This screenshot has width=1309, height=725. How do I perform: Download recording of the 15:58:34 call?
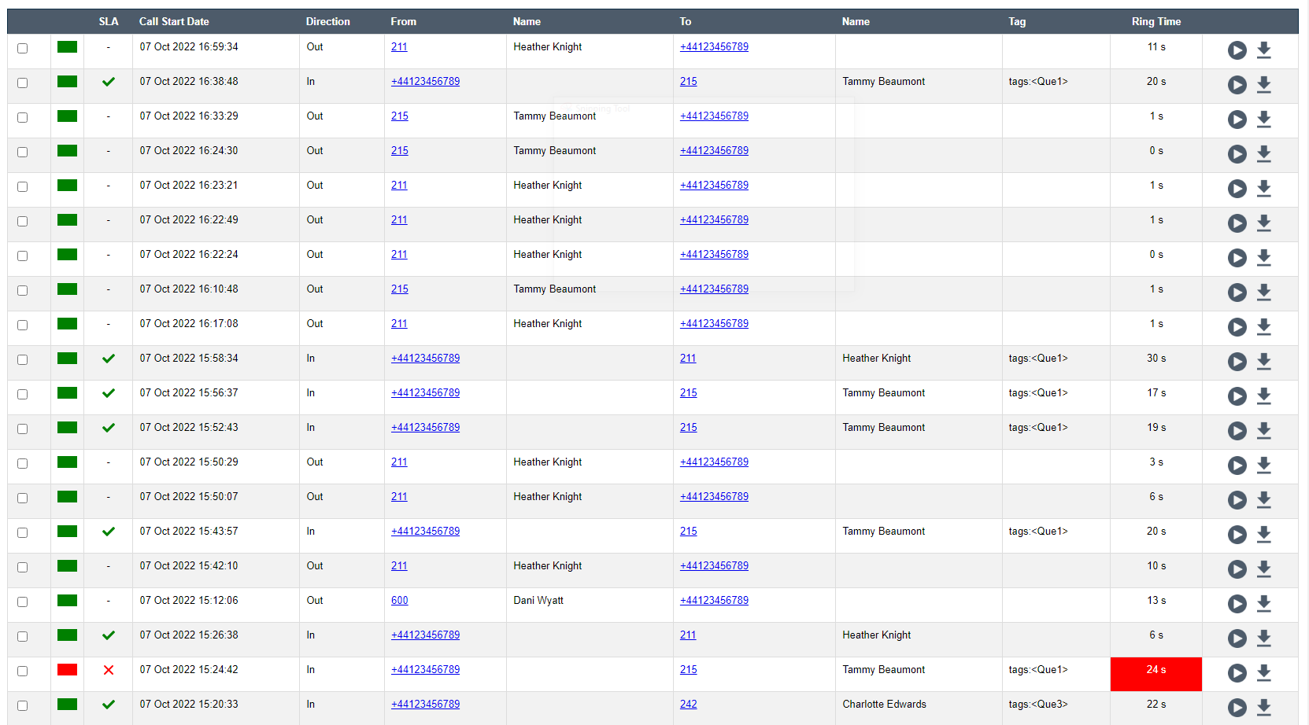pyautogui.click(x=1263, y=362)
